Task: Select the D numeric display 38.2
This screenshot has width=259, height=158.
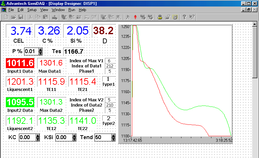Action: pyautogui.click(x=103, y=31)
